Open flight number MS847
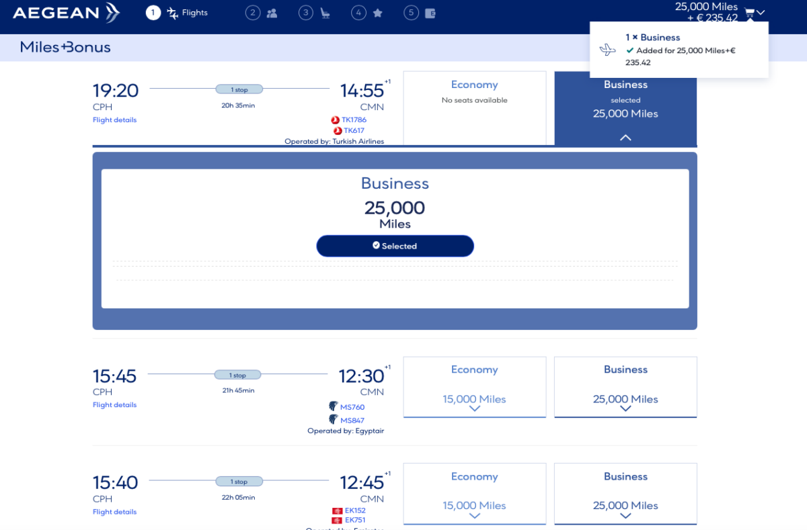The image size is (807, 530). point(352,421)
